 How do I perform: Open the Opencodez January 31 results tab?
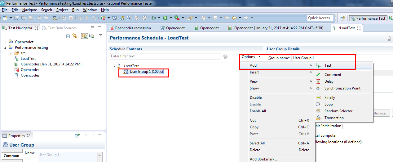pyautogui.click(x=276, y=28)
